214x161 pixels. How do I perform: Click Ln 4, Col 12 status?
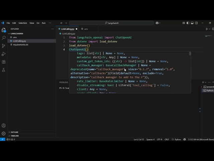pos(139,140)
